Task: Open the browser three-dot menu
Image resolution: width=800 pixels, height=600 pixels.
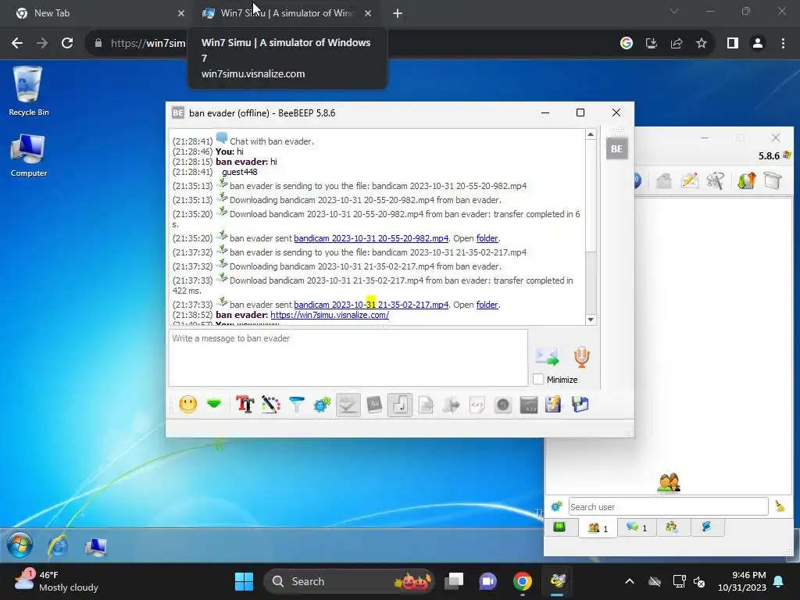Action: (x=783, y=44)
